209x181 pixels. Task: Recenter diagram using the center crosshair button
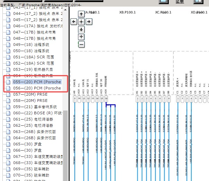(x=81, y=22)
